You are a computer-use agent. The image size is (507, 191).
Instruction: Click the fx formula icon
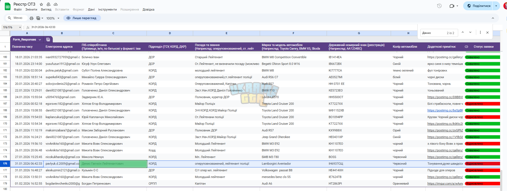tap(28, 27)
